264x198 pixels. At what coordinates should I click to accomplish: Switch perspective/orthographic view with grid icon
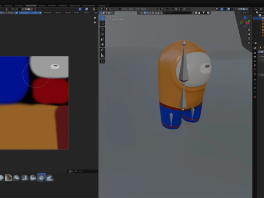click(x=249, y=43)
